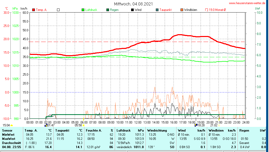Click the km/h axis unit label
This screenshot has height=152, width=269.
tap(24, 9)
